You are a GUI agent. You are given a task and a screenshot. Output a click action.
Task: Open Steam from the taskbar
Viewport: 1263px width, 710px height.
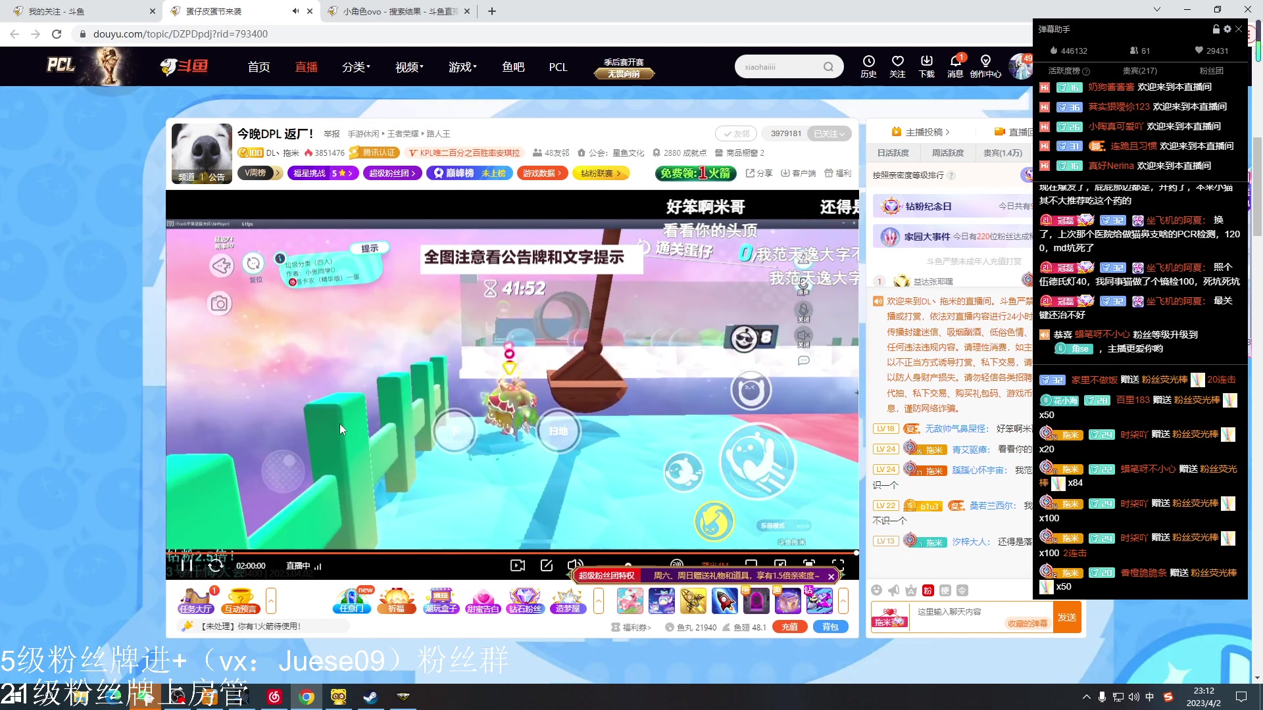[x=371, y=697]
